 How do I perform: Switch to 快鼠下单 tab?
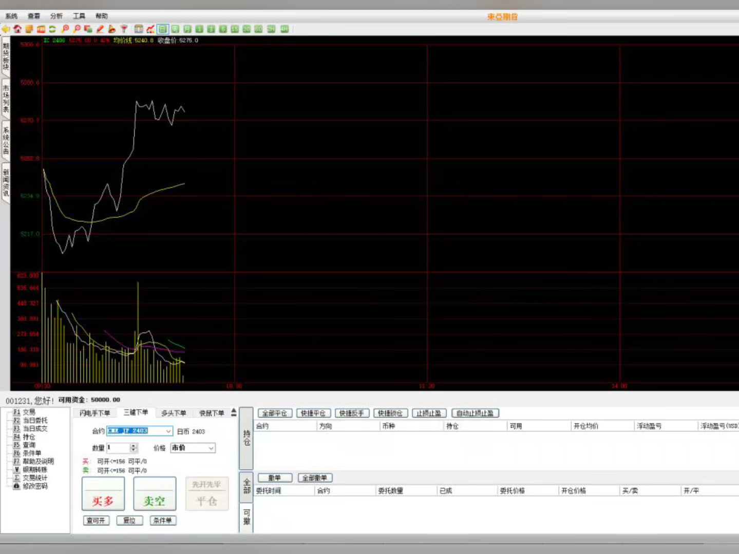click(212, 413)
